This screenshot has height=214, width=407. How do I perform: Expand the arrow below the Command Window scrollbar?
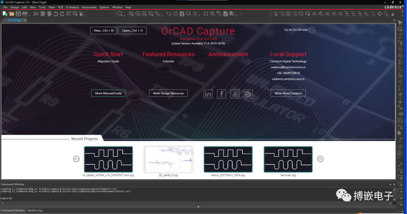click(x=198, y=207)
